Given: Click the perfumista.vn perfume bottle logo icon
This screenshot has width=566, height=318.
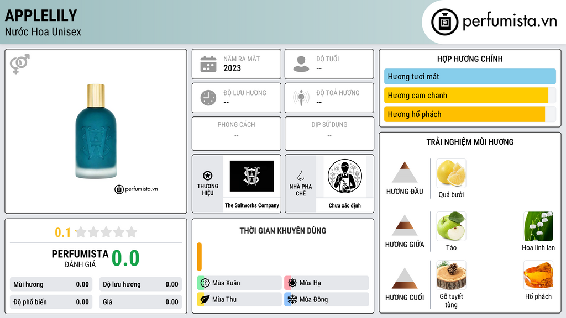Looking at the screenshot, I should (445, 22).
